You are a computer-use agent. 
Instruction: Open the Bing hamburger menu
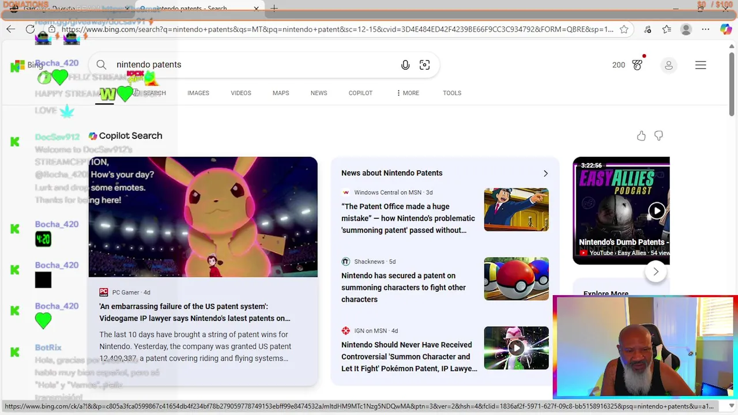coord(701,65)
